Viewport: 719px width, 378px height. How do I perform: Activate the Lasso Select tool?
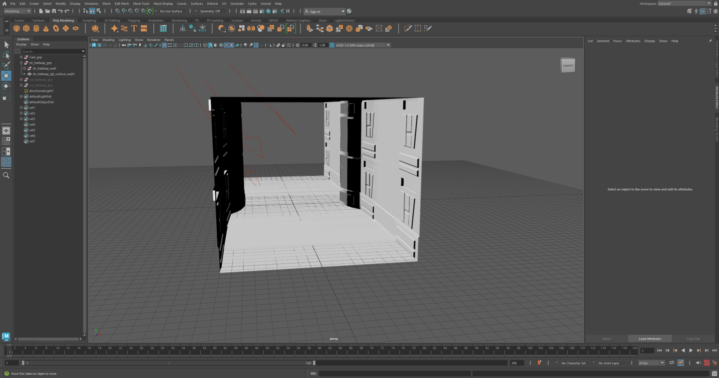click(x=6, y=55)
